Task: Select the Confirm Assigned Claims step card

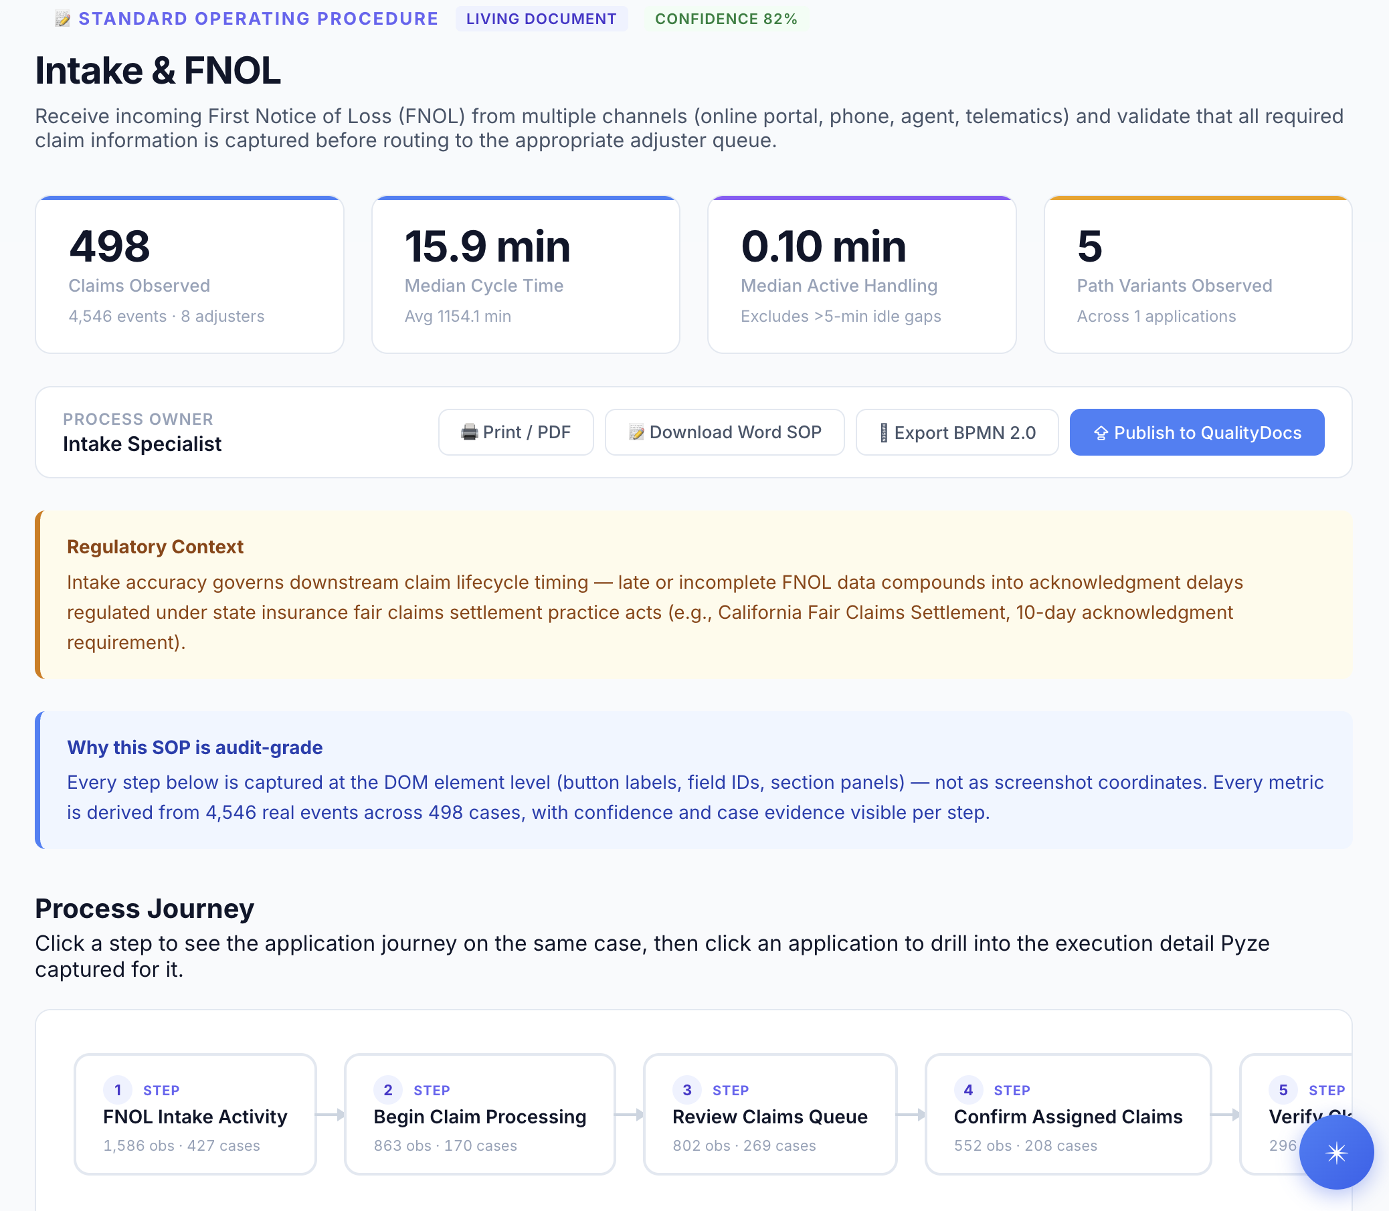Action: (1068, 1114)
